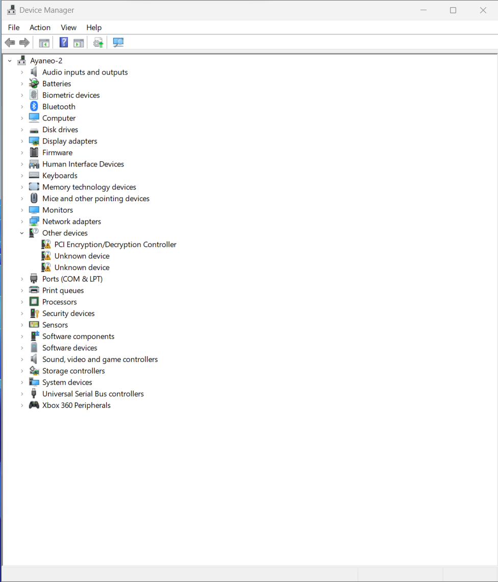Click the Show/Hide Action Pane toolbar icon

tap(79, 43)
